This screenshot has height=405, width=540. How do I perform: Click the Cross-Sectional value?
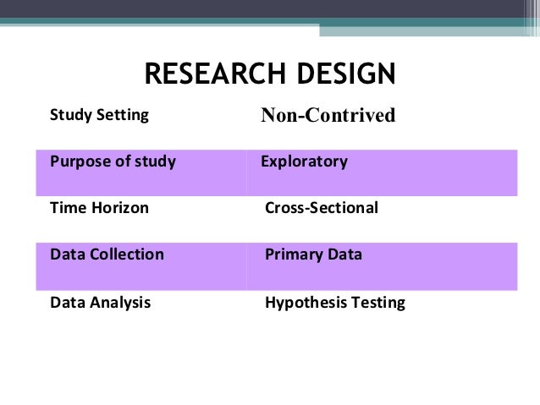point(322,208)
